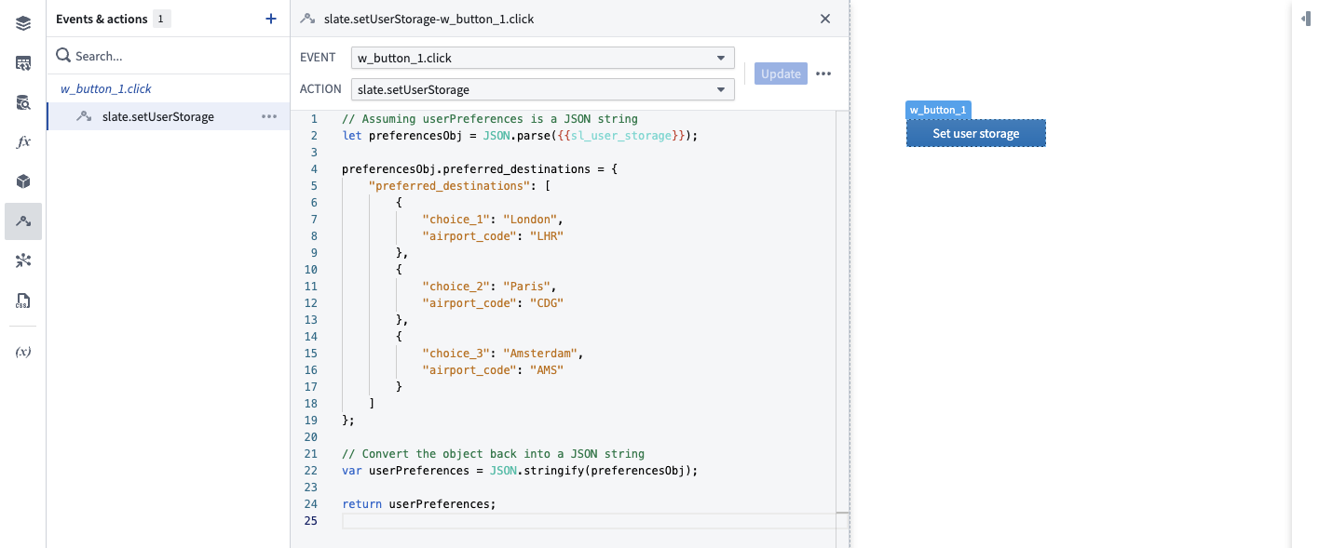The image size is (1319, 548).
Task: Click the JSON.stringify line
Action: tap(520, 471)
